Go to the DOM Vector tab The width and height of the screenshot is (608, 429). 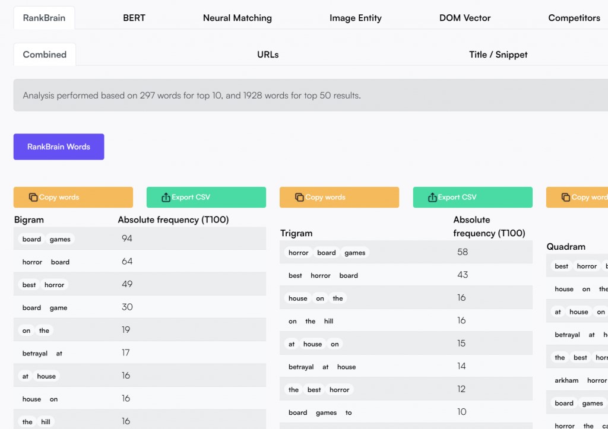465,18
